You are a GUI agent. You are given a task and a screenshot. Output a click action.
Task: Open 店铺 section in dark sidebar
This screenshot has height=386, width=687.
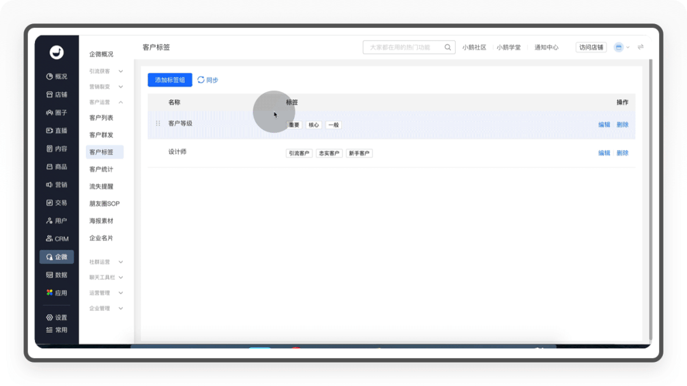(x=57, y=95)
